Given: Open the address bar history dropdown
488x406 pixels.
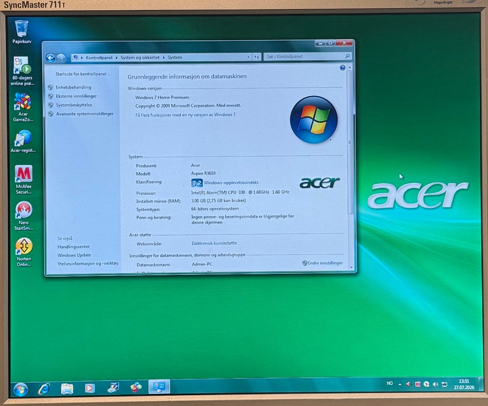Looking at the screenshot, I should pos(248,57).
